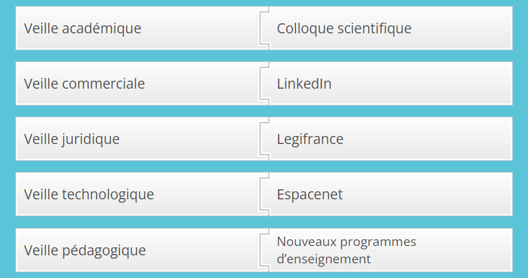Viewport: 528px width, 278px height.
Task: Click blue margin right of Legifrance card
Action: tap(520, 139)
